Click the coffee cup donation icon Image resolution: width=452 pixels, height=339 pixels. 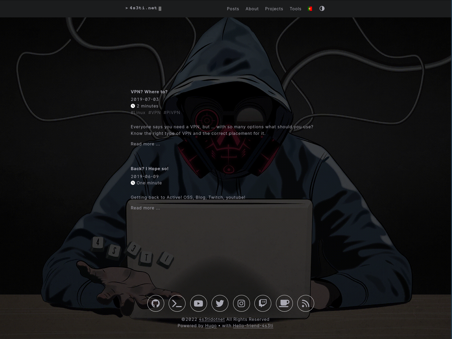pyautogui.click(x=284, y=303)
